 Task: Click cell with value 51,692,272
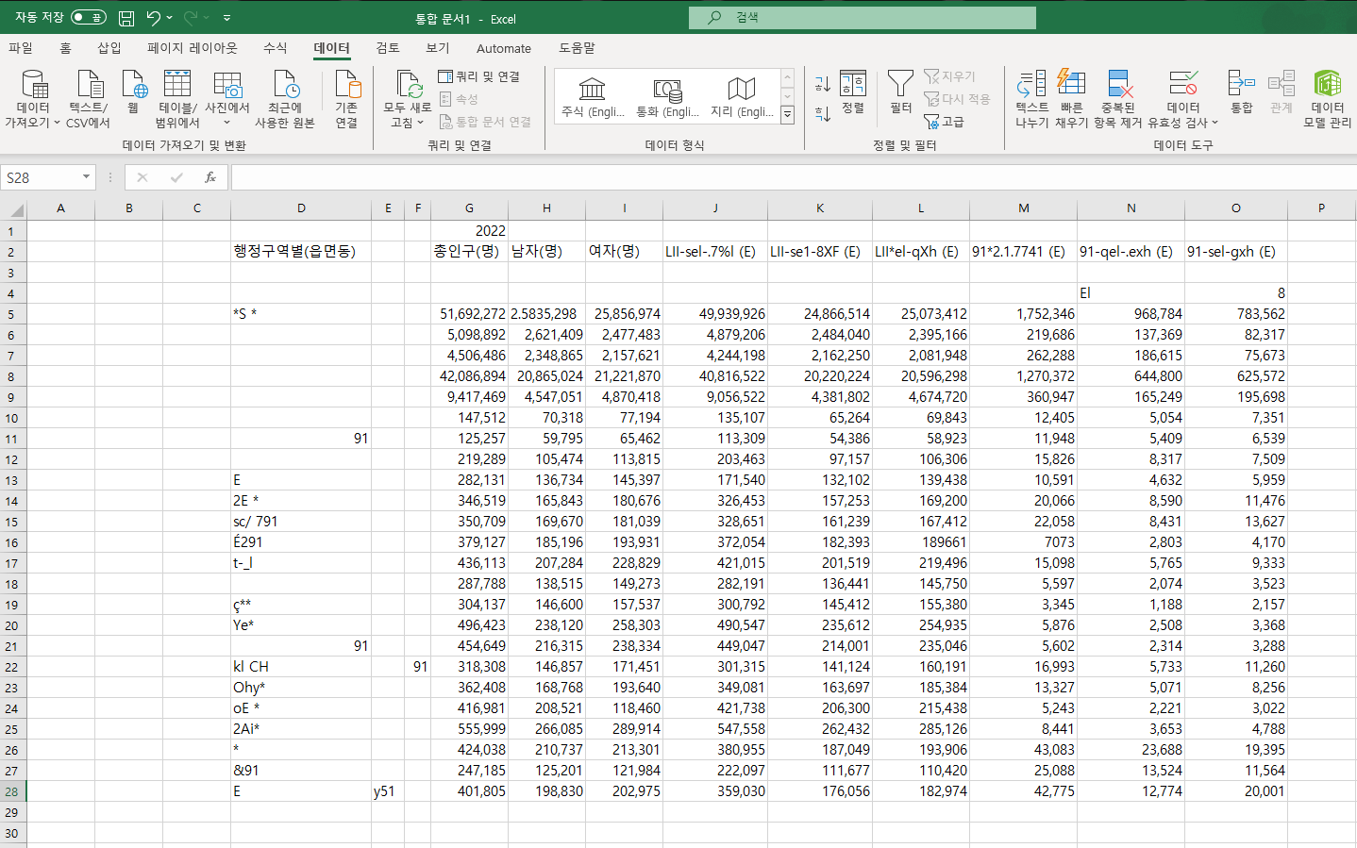469,313
